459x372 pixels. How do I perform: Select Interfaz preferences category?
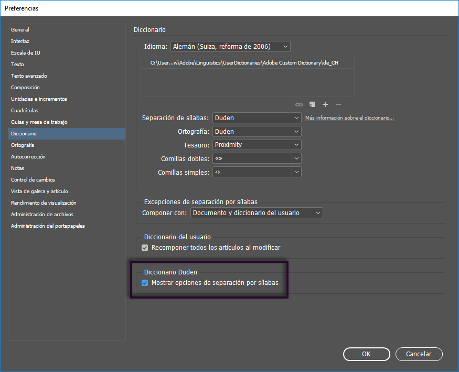pos(67,41)
